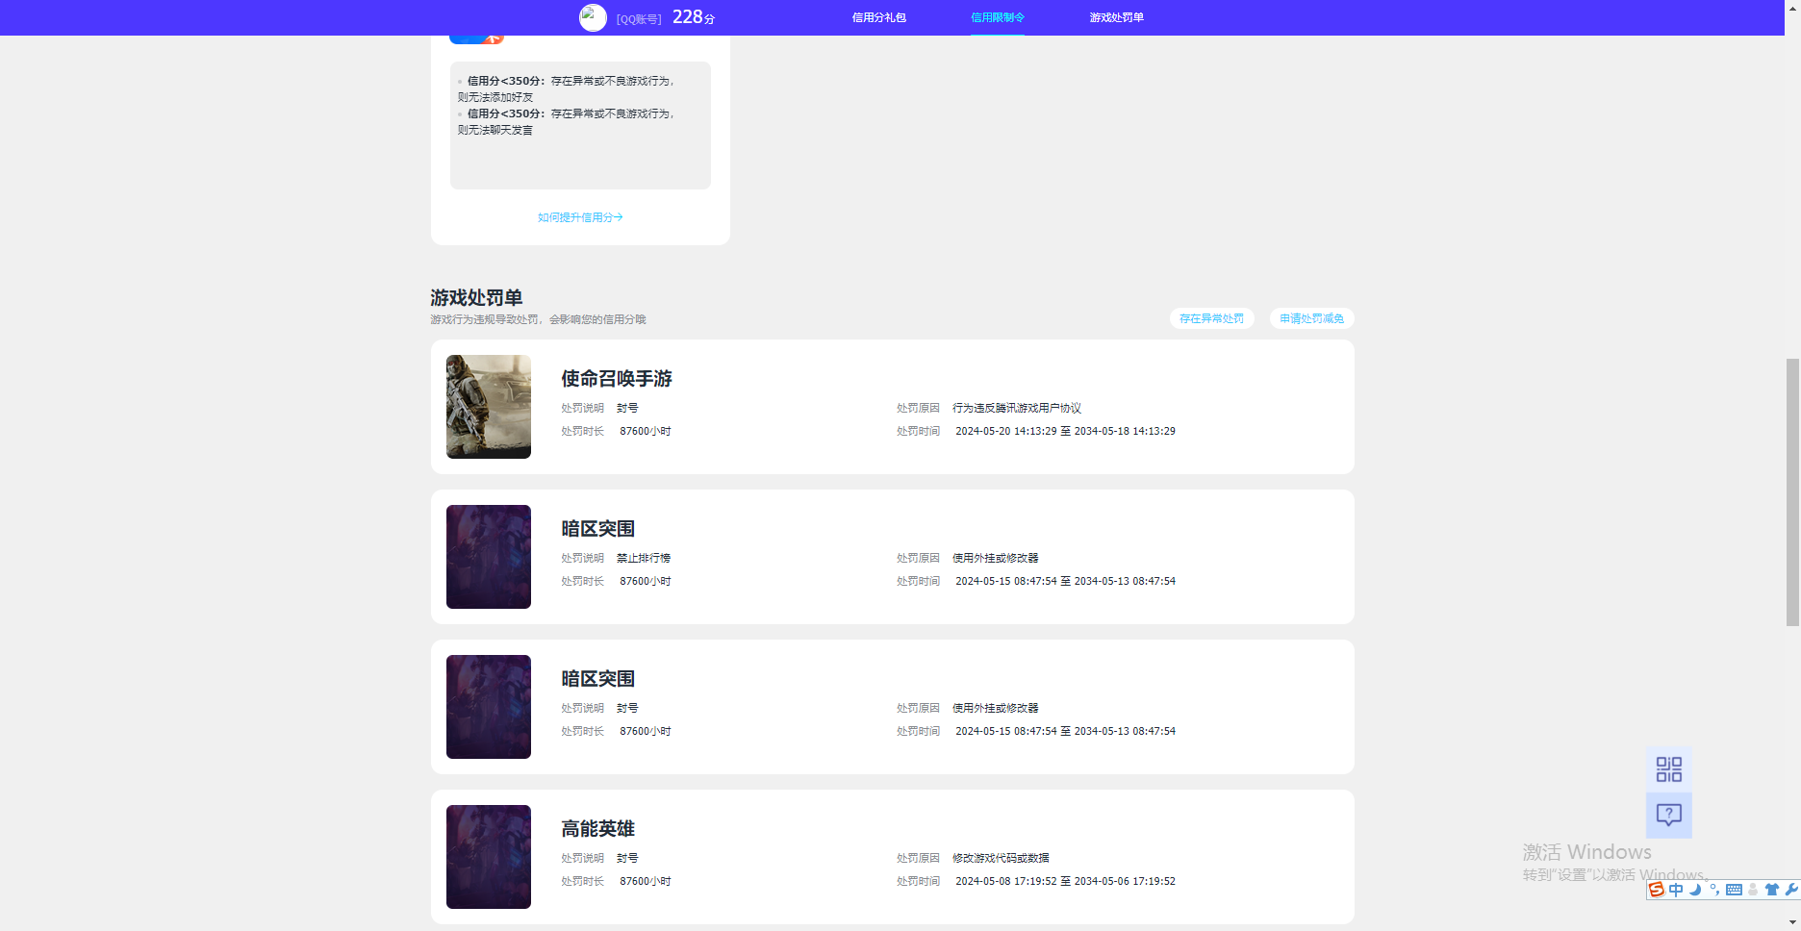This screenshot has width=1801, height=931.
Task: Select the 使命召唤手游 title text
Action: (617, 379)
